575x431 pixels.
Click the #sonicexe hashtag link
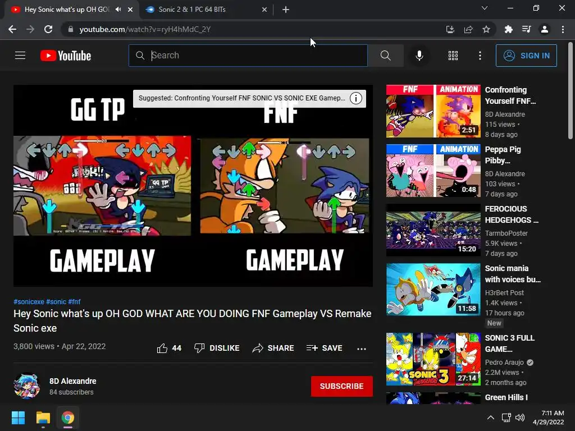(x=29, y=301)
